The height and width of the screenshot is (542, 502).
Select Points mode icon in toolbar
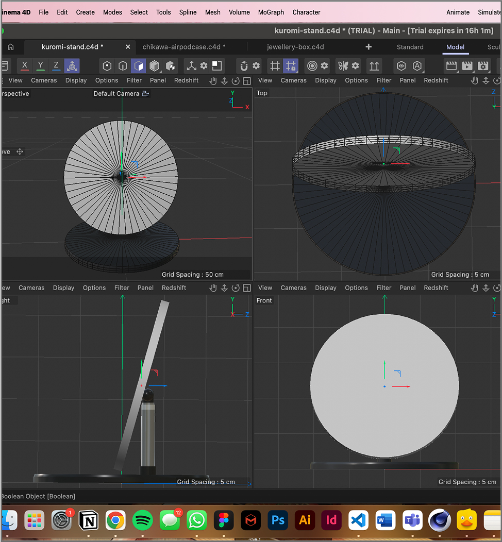coord(107,66)
